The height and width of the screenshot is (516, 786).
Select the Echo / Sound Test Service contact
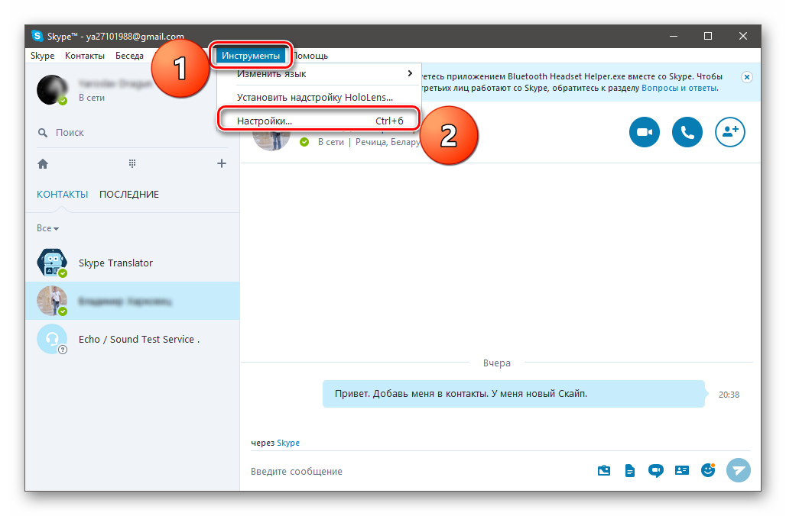(x=132, y=340)
